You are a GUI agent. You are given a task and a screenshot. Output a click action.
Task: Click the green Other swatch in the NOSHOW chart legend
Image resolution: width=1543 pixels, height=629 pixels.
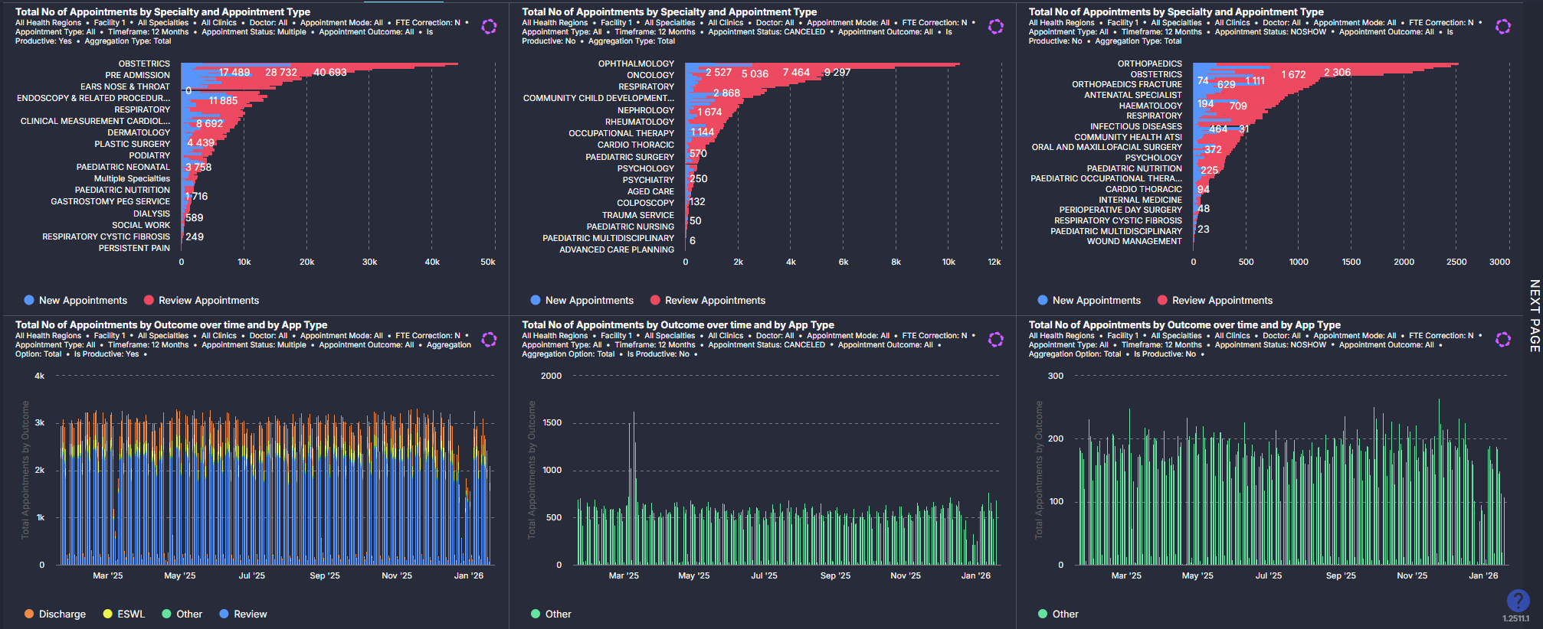click(1043, 614)
